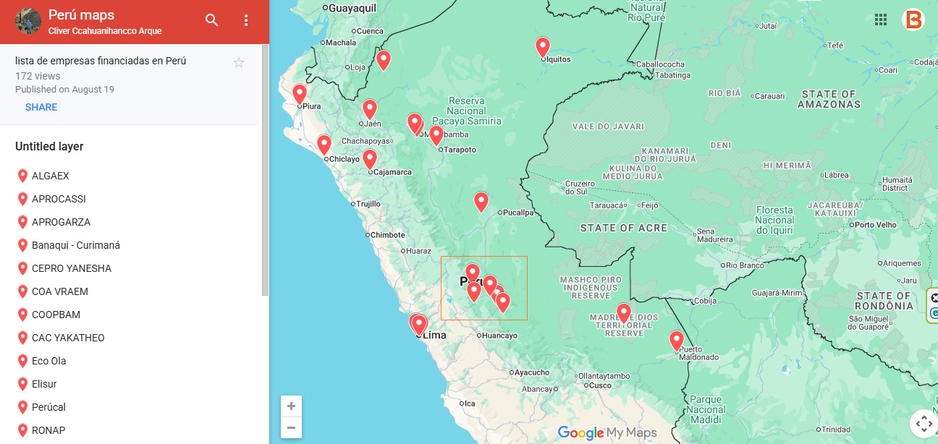Click the map owner's profile photo
This screenshot has width=938, height=444.
pyautogui.click(x=28, y=22)
